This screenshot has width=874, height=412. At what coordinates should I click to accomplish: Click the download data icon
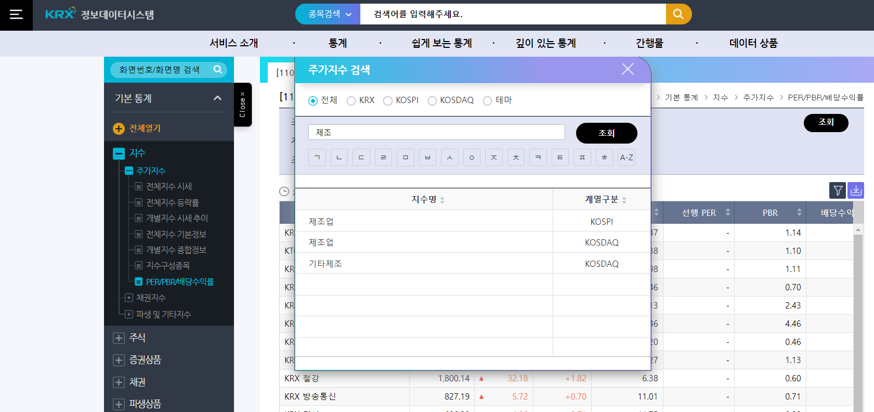(x=856, y=190)
